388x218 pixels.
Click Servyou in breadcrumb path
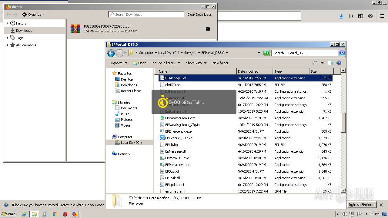click(190, 53)
